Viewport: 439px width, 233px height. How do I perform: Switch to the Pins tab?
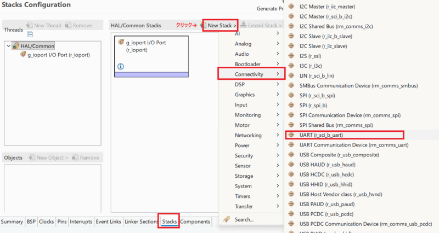pos(62,222)
